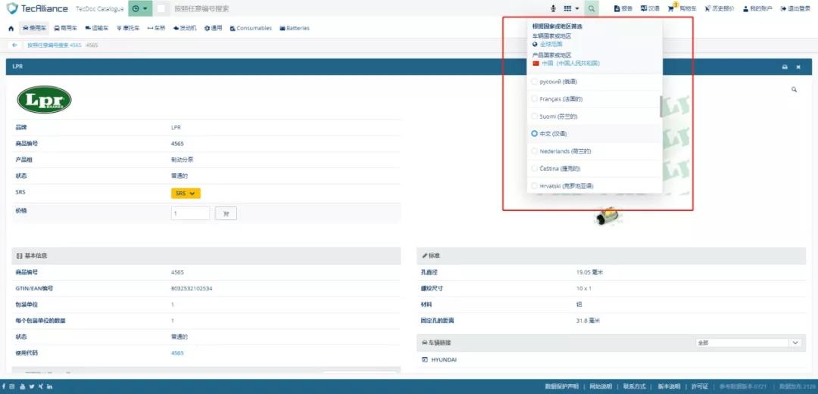
Task: Open the Instagram footer icon
Action: (12, 386)
